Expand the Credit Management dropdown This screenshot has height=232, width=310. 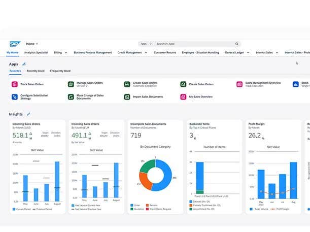point(145,52)
